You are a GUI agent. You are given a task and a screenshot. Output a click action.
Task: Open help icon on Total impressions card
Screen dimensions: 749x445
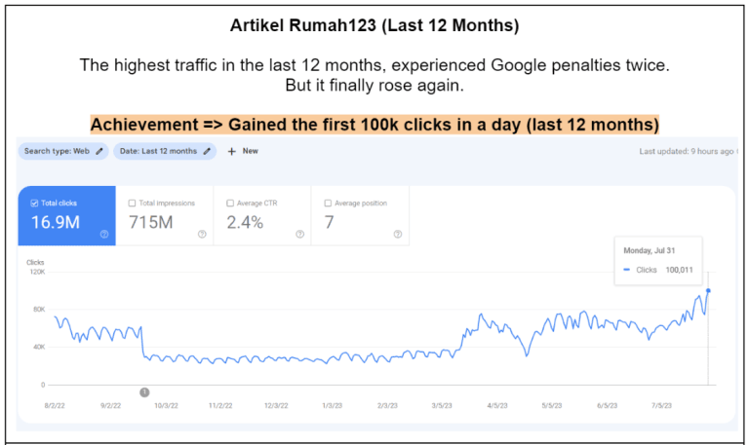point(202,234)
